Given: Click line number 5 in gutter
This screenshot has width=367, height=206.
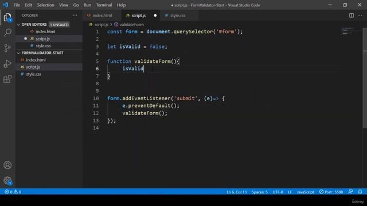Looking at the screenshot, I should point(97,61).
